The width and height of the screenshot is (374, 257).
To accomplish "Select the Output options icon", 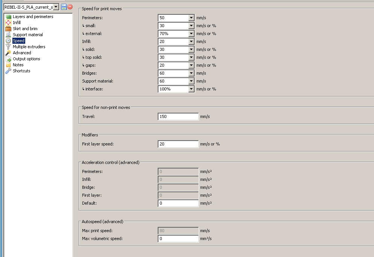I will coord(8,59).
